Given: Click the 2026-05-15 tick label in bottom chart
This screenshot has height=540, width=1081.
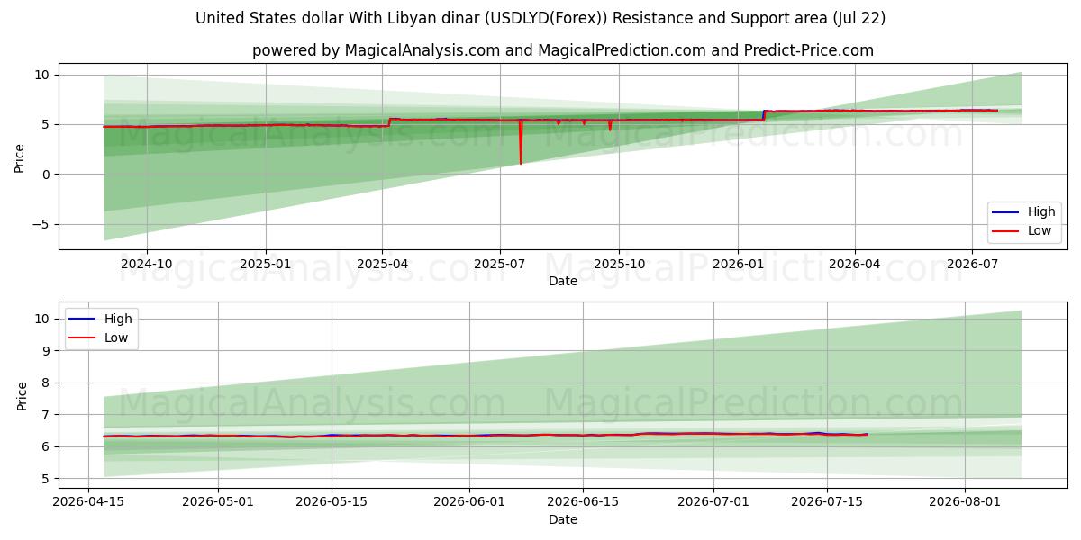Looking at the screenshot, I should point(332,502).
